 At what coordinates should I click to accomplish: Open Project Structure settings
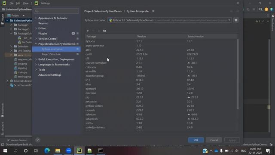click(x=51, y=54)
